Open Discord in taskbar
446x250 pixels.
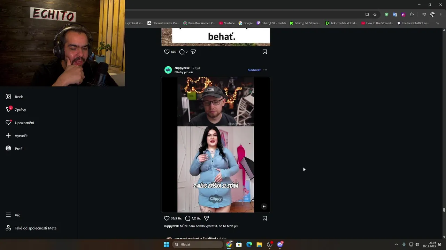[x=280, y=244]
